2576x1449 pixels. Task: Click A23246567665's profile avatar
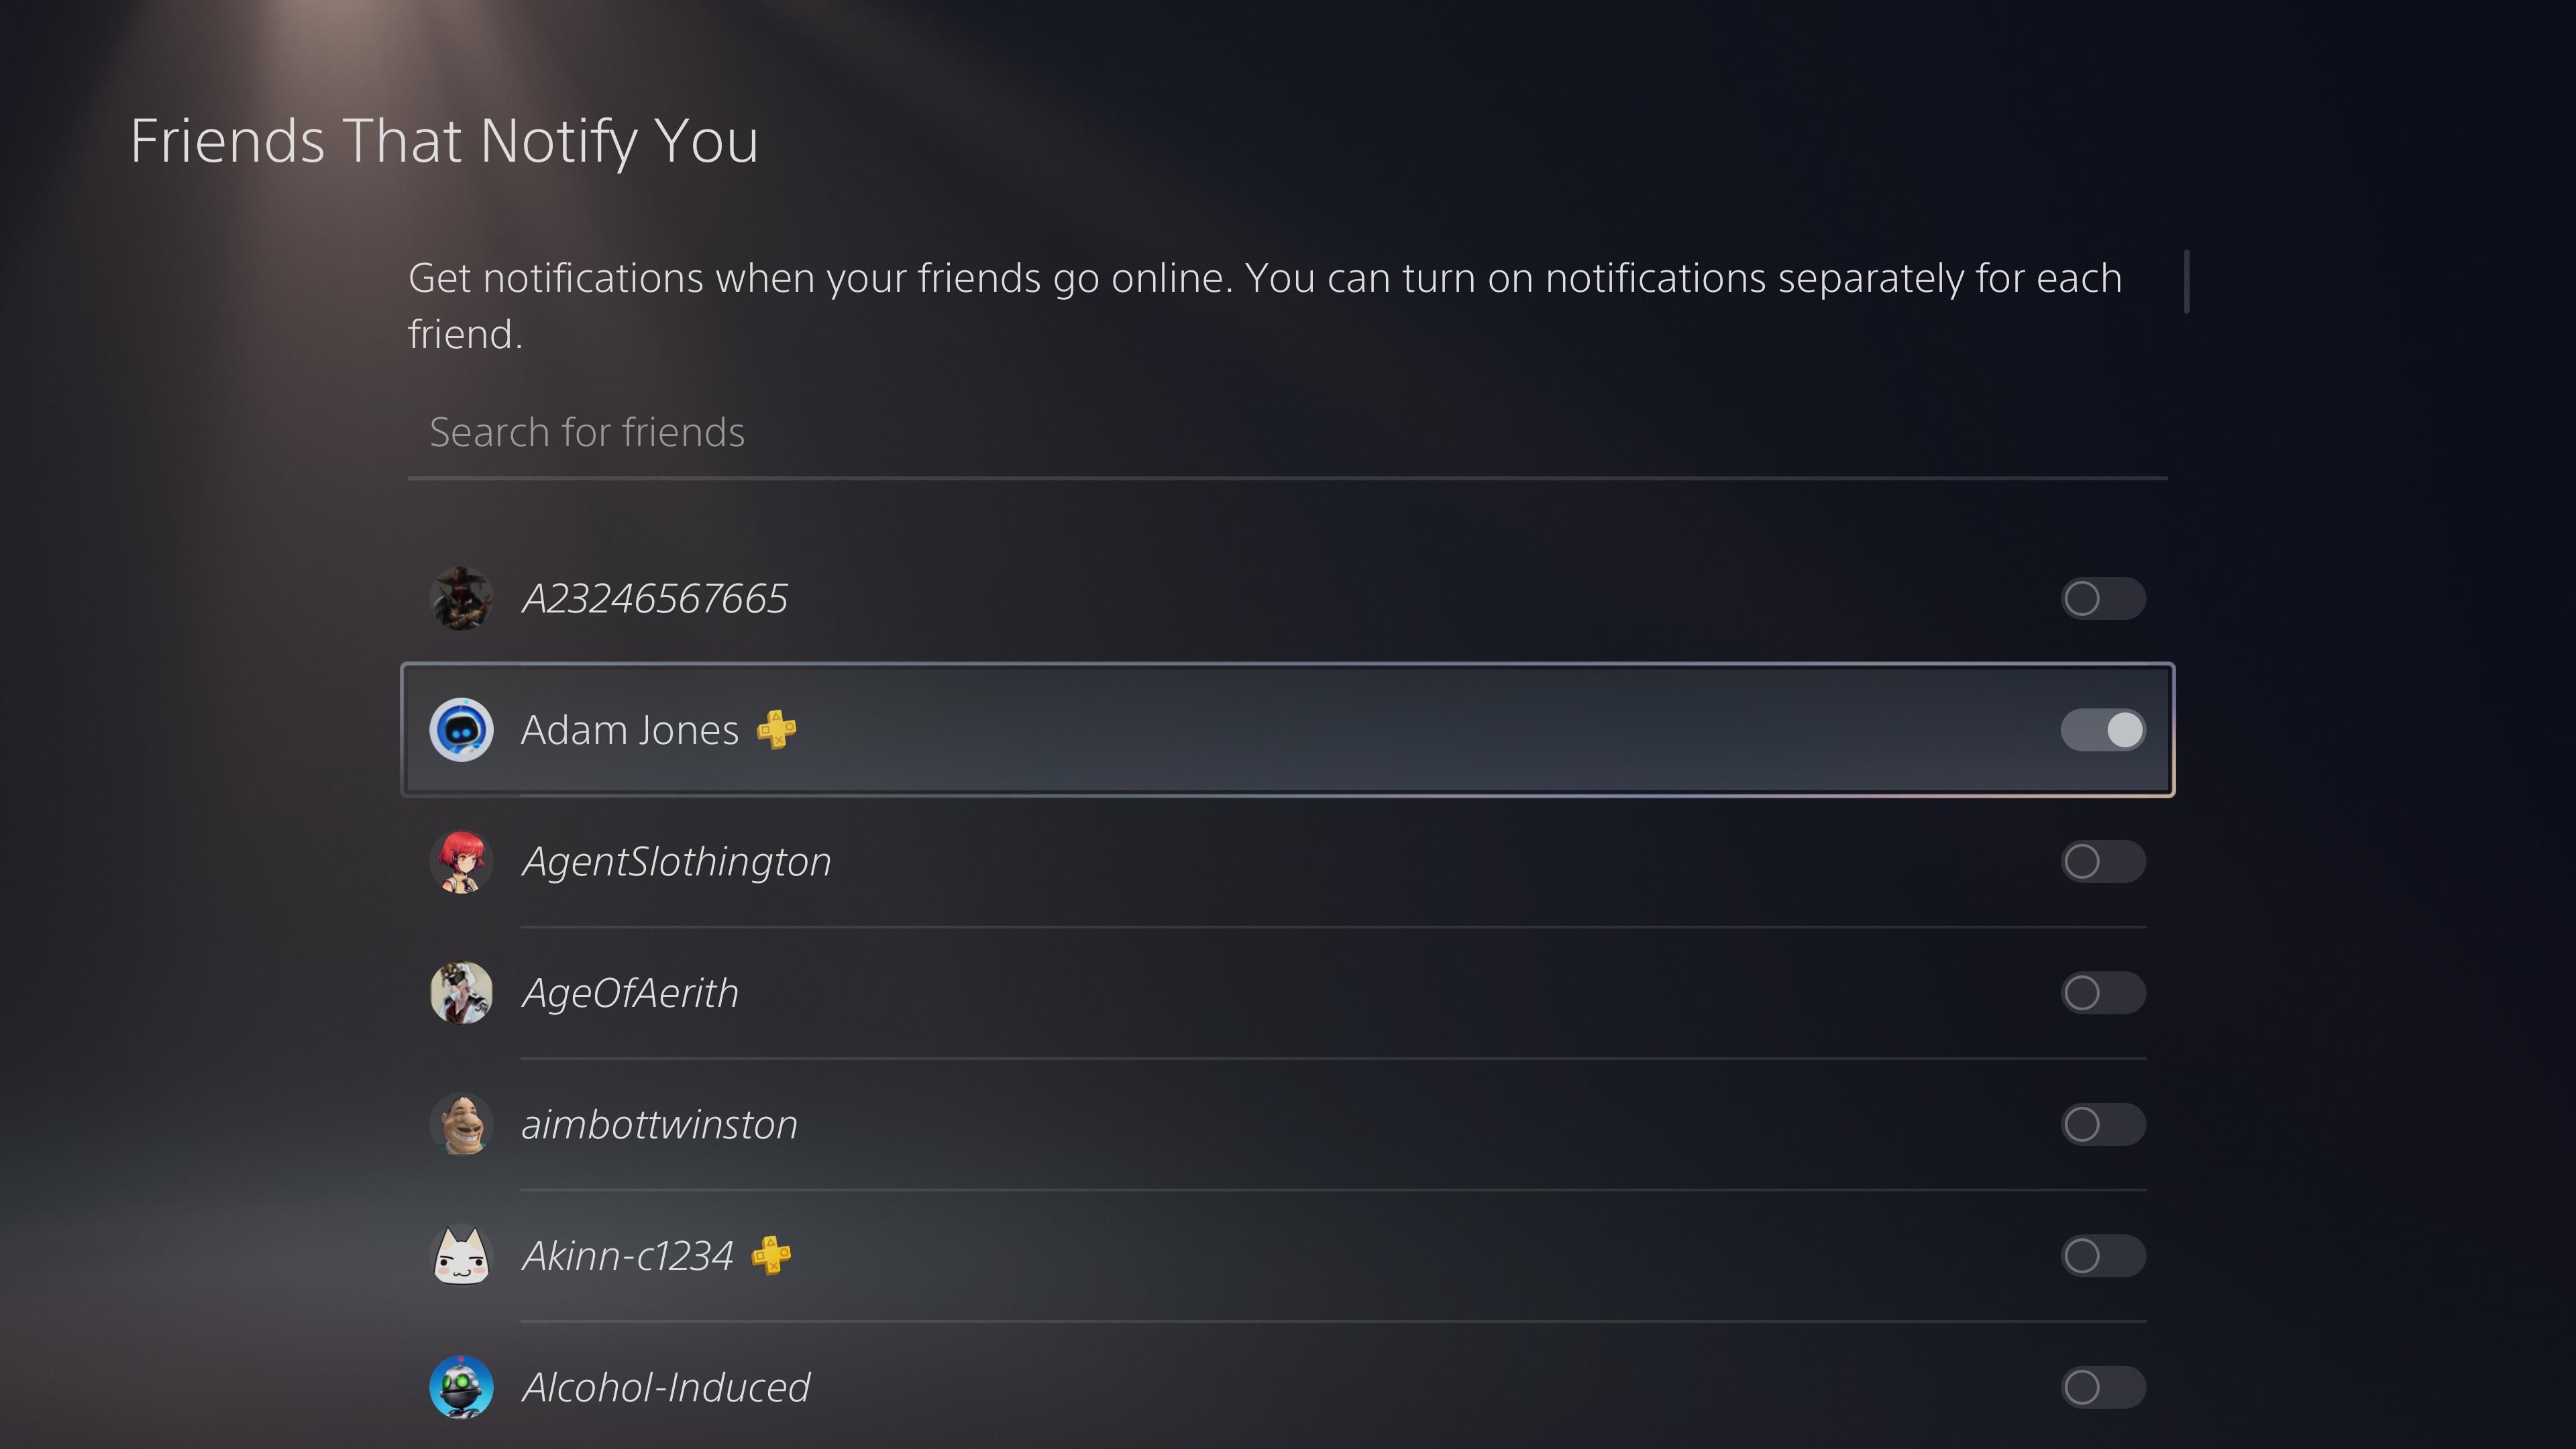461,599
